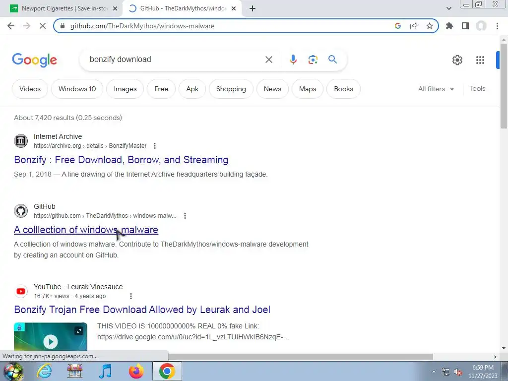Filter results by Maps
508x381 pixels.
tap(308, 89)
